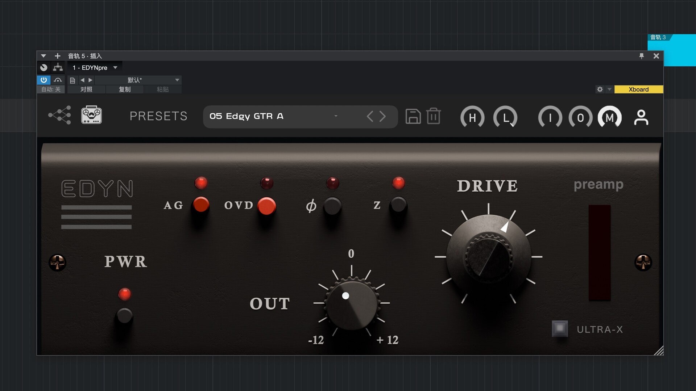This screenshot has height=391, width=696.
Task: Open the 05 Edgy GTR A preset dropdown
Action: click(x=300, y=117)
